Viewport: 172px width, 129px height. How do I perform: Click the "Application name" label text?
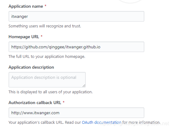[x=26, y=6]
